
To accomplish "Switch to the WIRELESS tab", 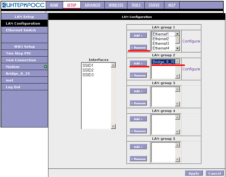I will tap(116, 5).
